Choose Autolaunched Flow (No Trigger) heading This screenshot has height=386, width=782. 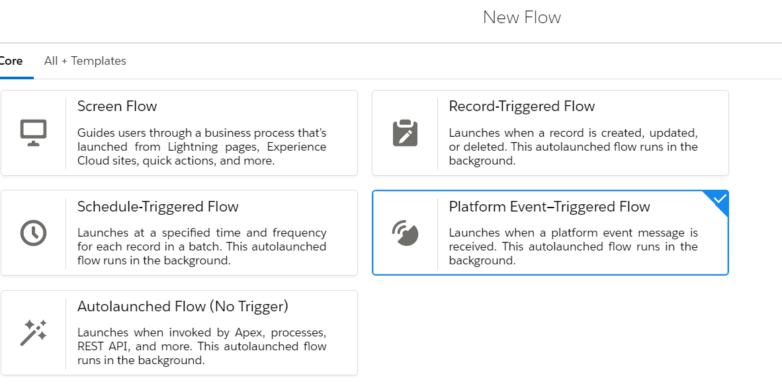click(183, 306)
